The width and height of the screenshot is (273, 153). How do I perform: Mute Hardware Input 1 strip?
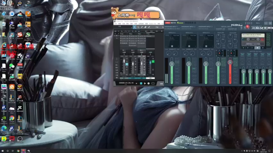tap(177, 83)
